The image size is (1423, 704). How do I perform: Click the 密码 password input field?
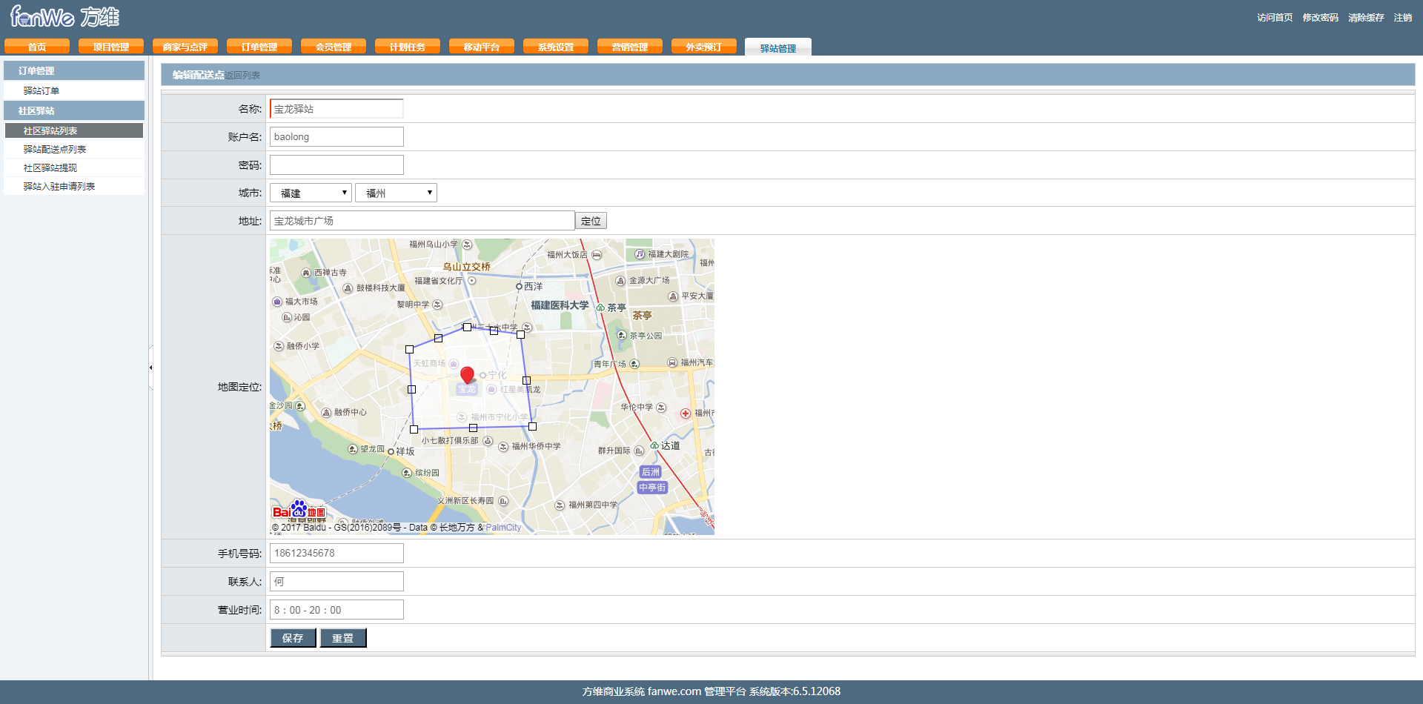point(336,165)
